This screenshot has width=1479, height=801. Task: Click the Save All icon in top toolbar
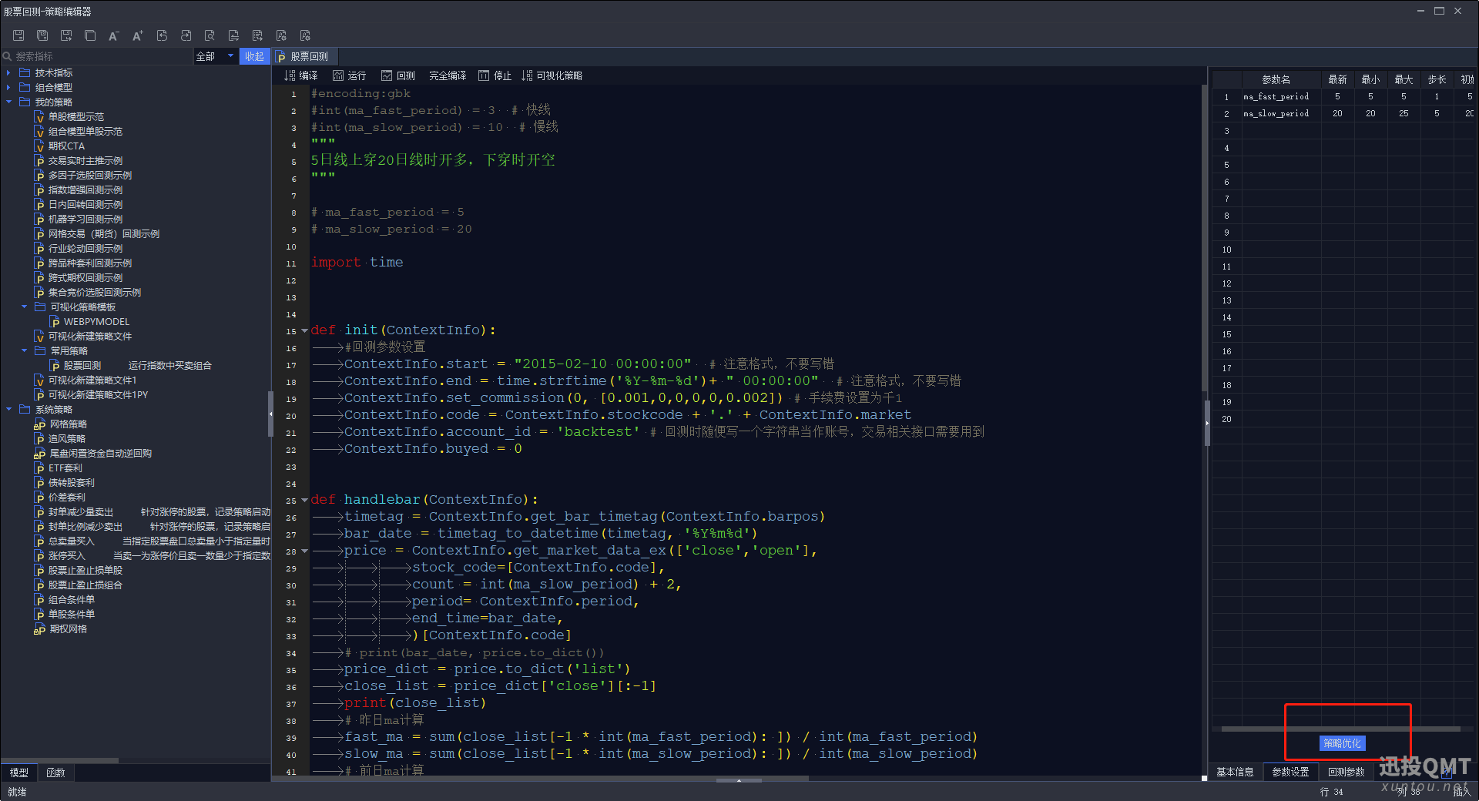[x=42, y=35]
